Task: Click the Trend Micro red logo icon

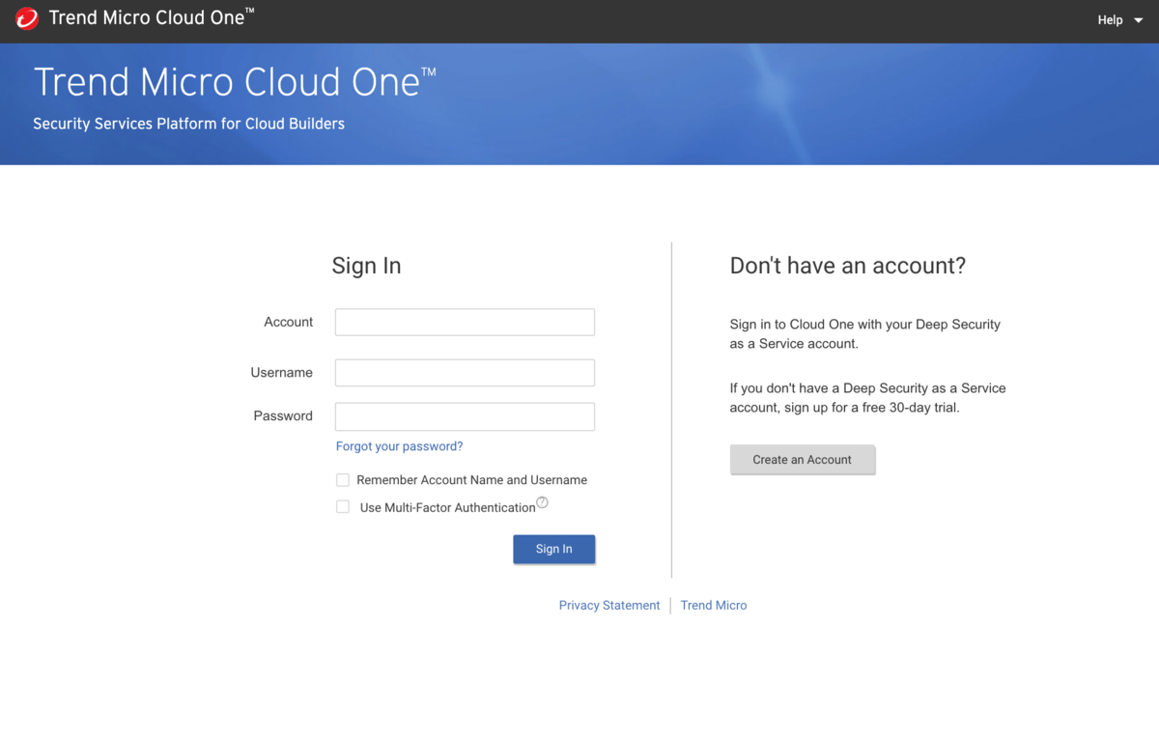Action: (x=26, y=18)
